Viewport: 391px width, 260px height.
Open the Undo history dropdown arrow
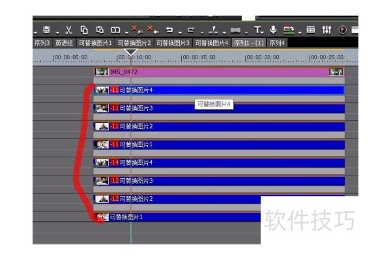tap(180, 32)
